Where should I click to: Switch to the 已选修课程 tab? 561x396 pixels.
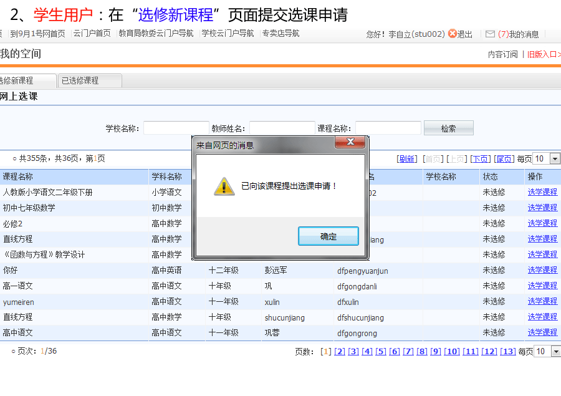(x=90, y=80)
